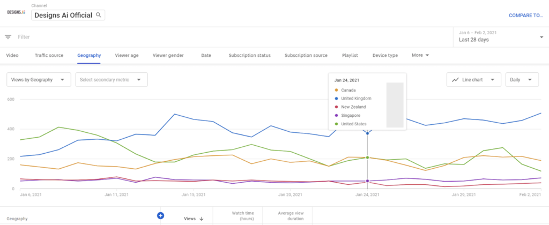The height and width of the screenshot is (225, 549).
Task: Click the Average view duration column header
Action: pos(287,216)
